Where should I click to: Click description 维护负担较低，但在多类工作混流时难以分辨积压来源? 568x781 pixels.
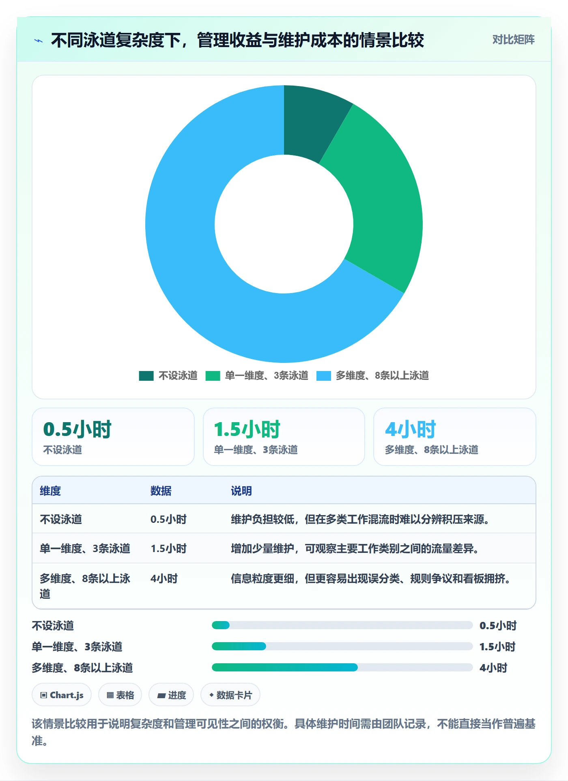[361, 519]
